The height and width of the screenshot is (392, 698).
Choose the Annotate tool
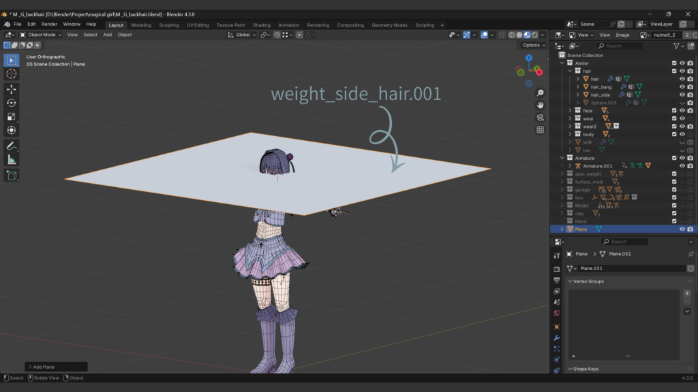click(11, 145)
